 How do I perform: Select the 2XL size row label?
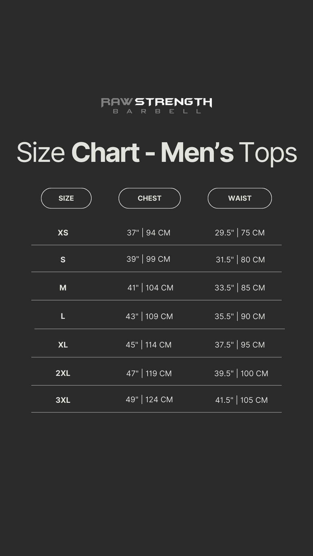(63, 373)
